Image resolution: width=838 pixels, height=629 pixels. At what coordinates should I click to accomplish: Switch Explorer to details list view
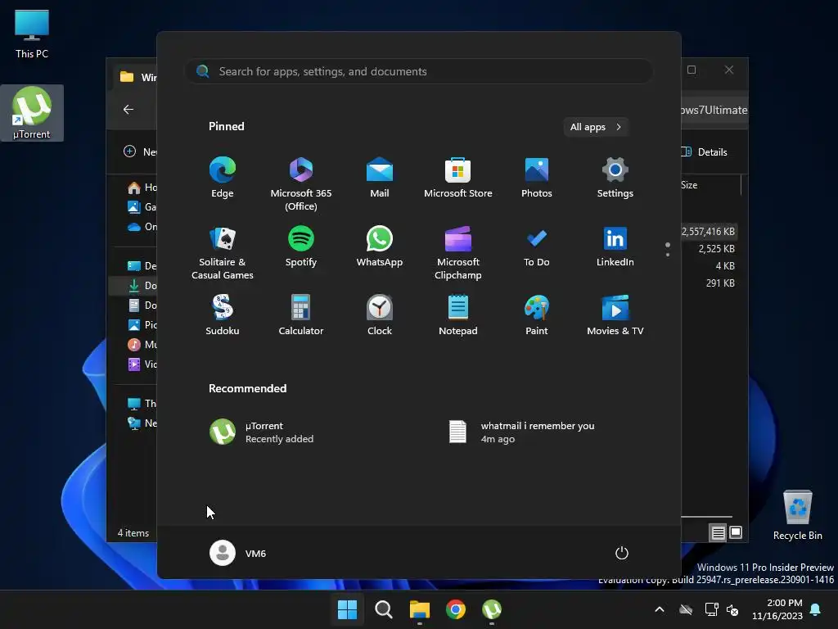[x=718, y=532]
